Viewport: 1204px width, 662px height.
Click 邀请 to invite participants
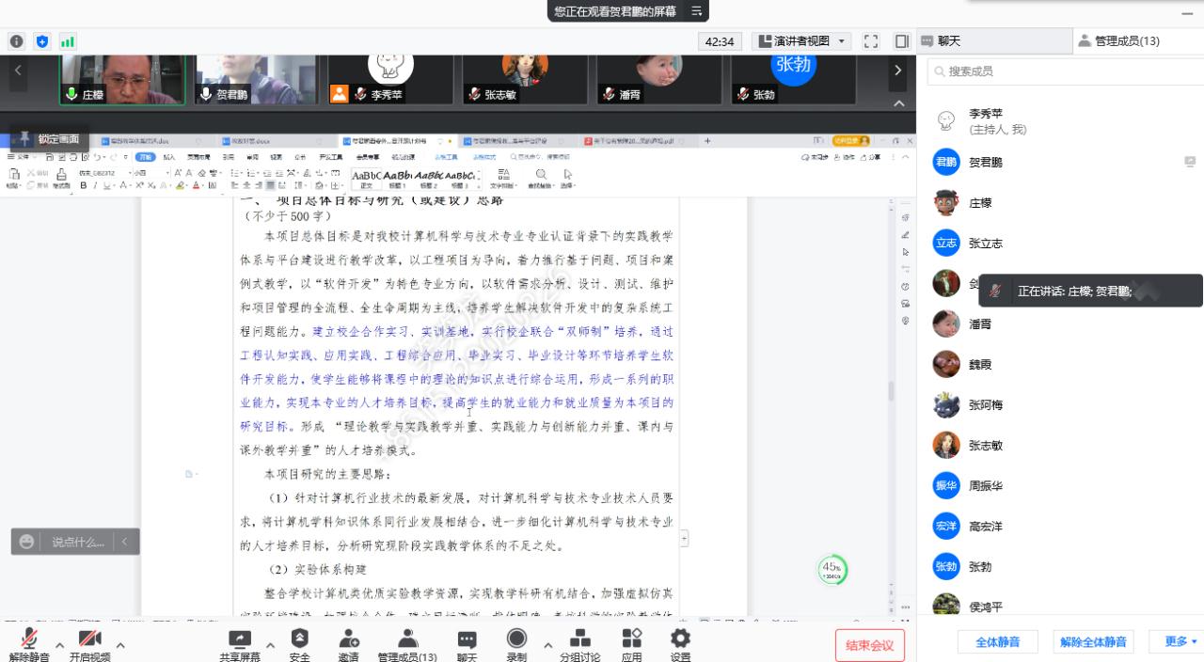click(x=349, y=645)
